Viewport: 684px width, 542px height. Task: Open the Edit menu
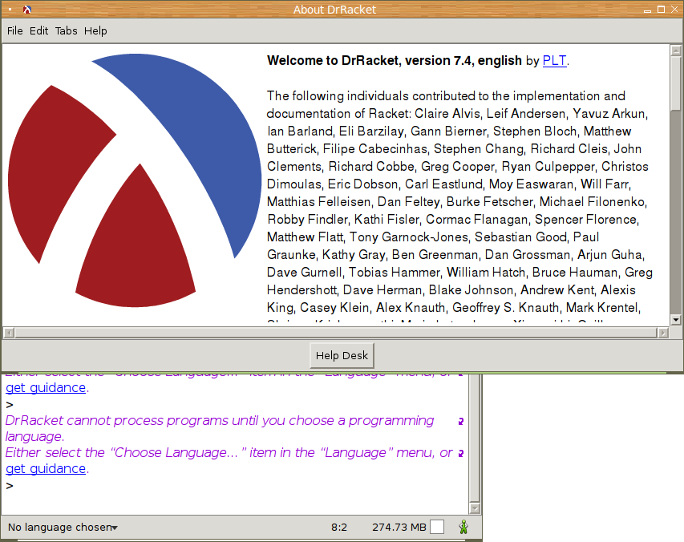point(38,31)
